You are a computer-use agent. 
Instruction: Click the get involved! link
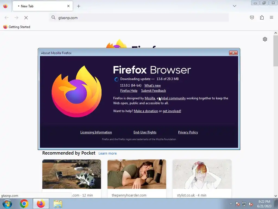coord(172,111)
